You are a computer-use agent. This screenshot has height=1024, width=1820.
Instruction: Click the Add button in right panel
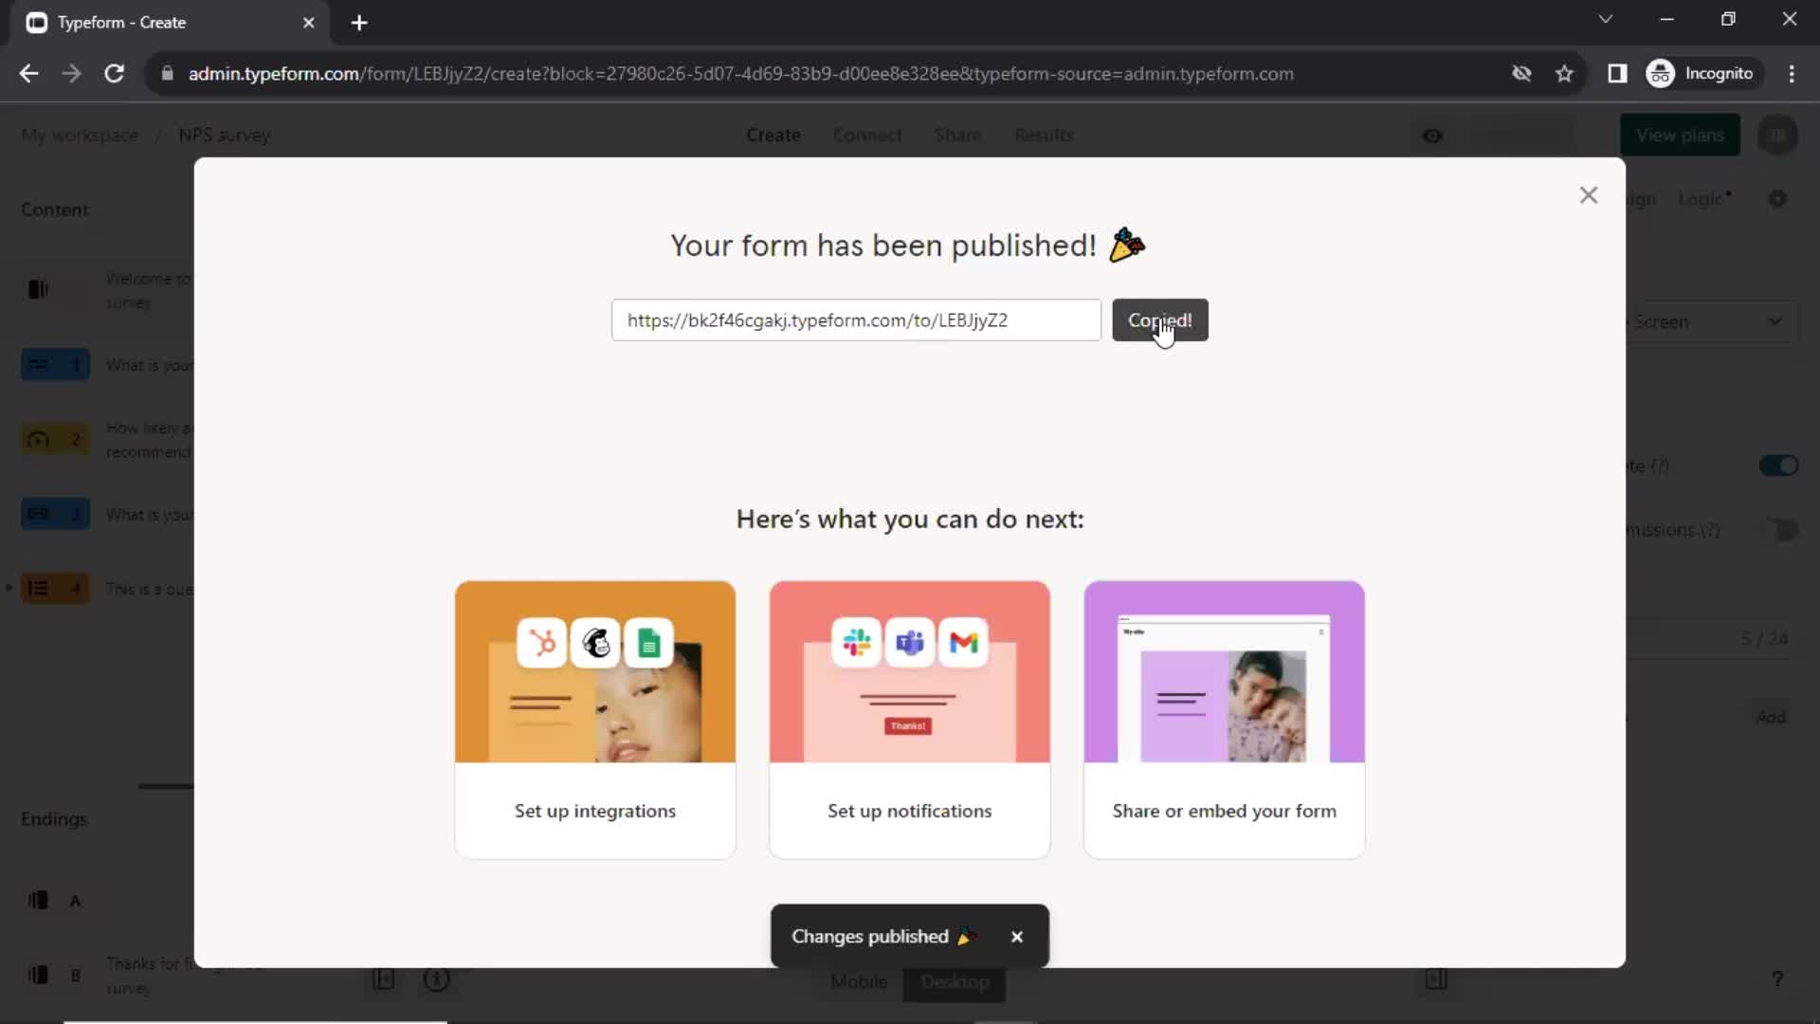(1771, 717)
